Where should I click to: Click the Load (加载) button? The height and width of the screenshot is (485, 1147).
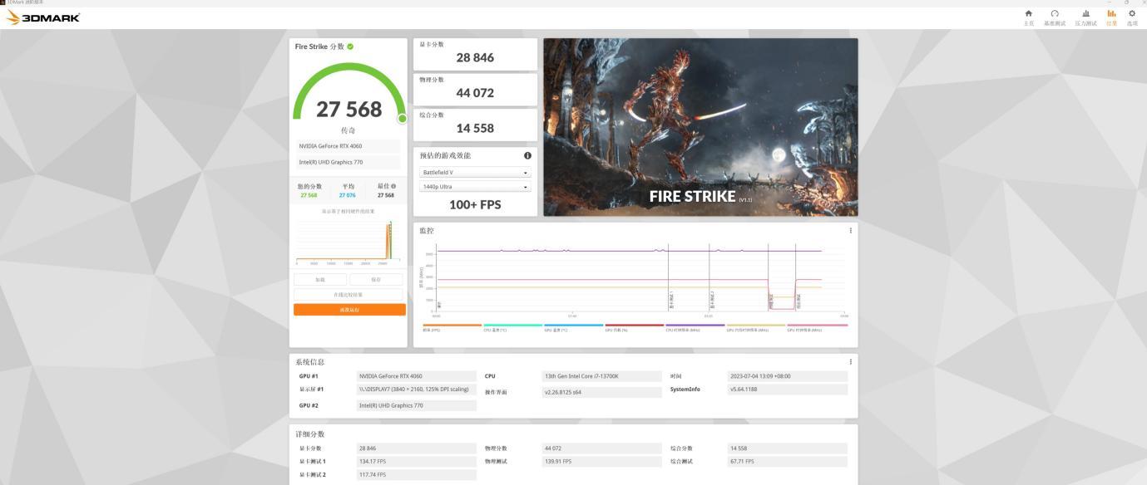[320, 280]
